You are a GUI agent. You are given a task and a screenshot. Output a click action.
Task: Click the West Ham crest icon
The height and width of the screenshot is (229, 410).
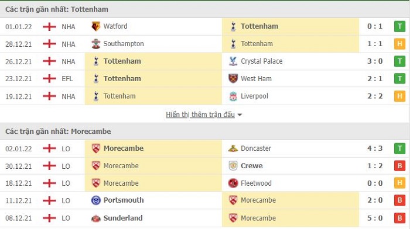coord(233,78)
